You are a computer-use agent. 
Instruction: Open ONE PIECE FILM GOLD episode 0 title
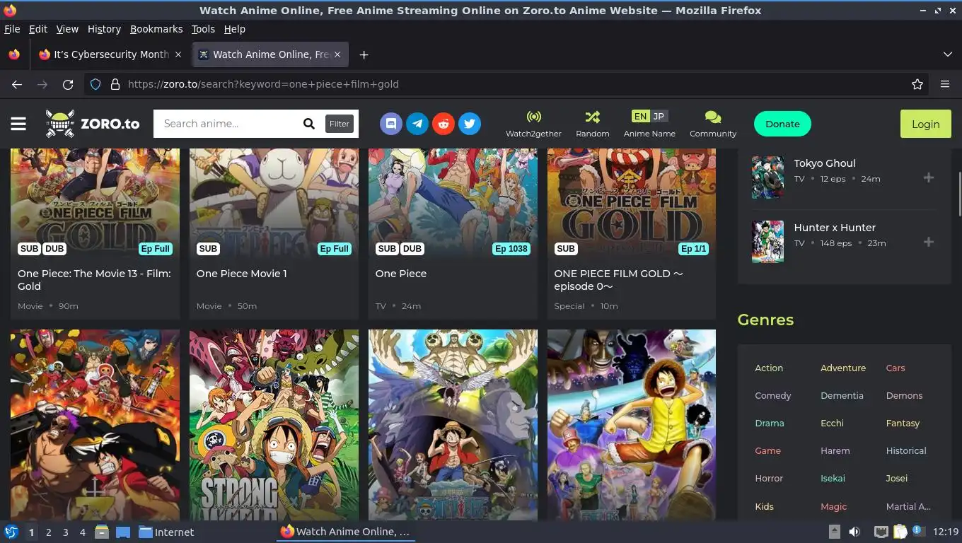point(619,280)
